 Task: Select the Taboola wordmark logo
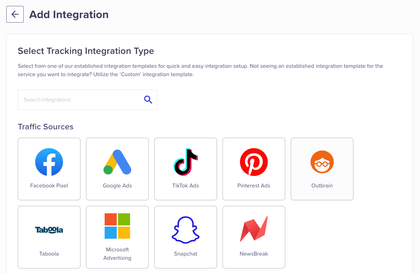tap(49, 230)
